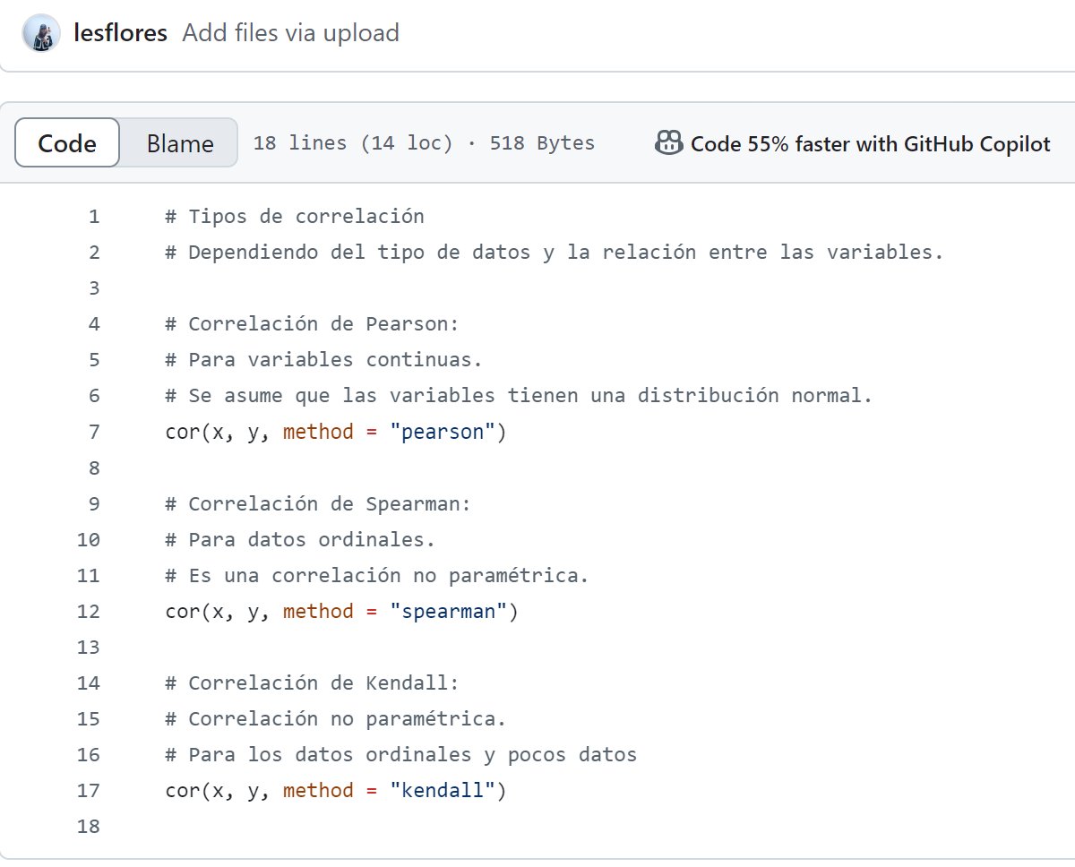Screen dimensions: 1075x867
Task: Select line number 16
Action: tap(89, 754)
